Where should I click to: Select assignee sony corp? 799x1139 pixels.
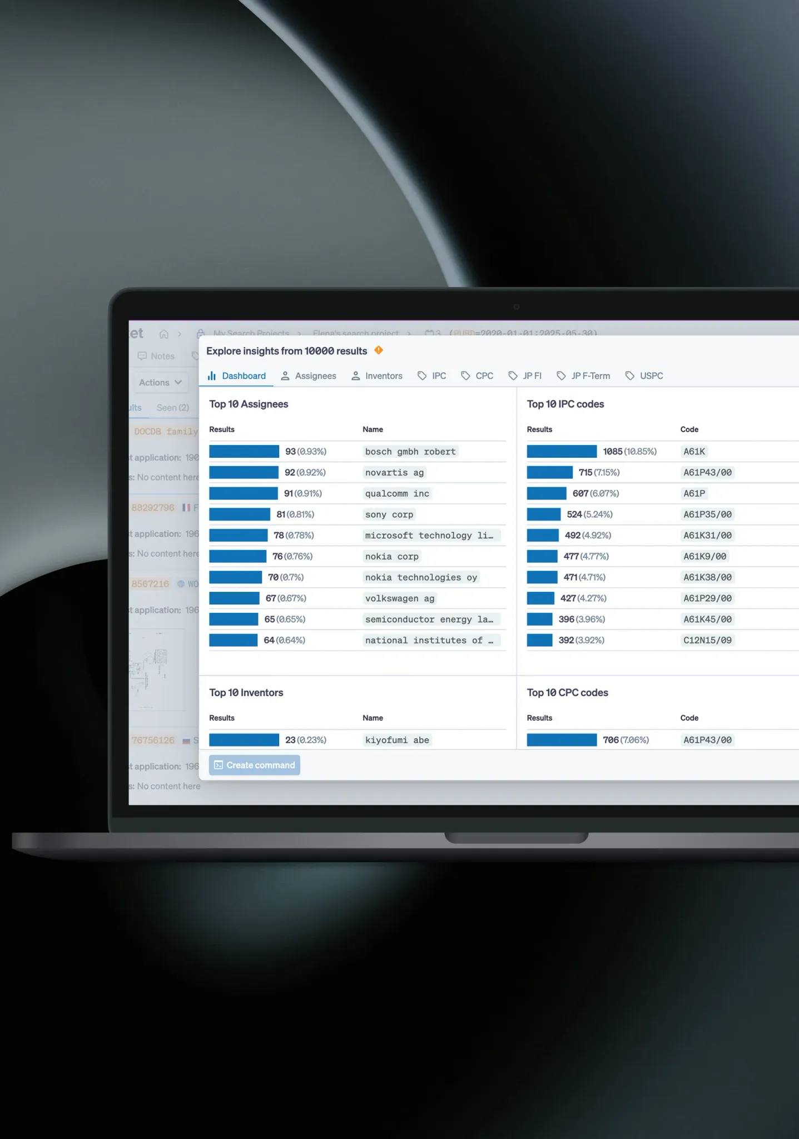[389, 514]
